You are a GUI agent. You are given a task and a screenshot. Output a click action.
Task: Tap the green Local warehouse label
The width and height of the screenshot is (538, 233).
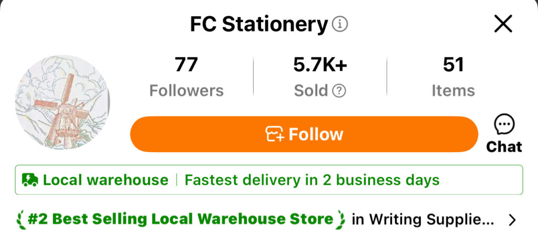(106, 180)
